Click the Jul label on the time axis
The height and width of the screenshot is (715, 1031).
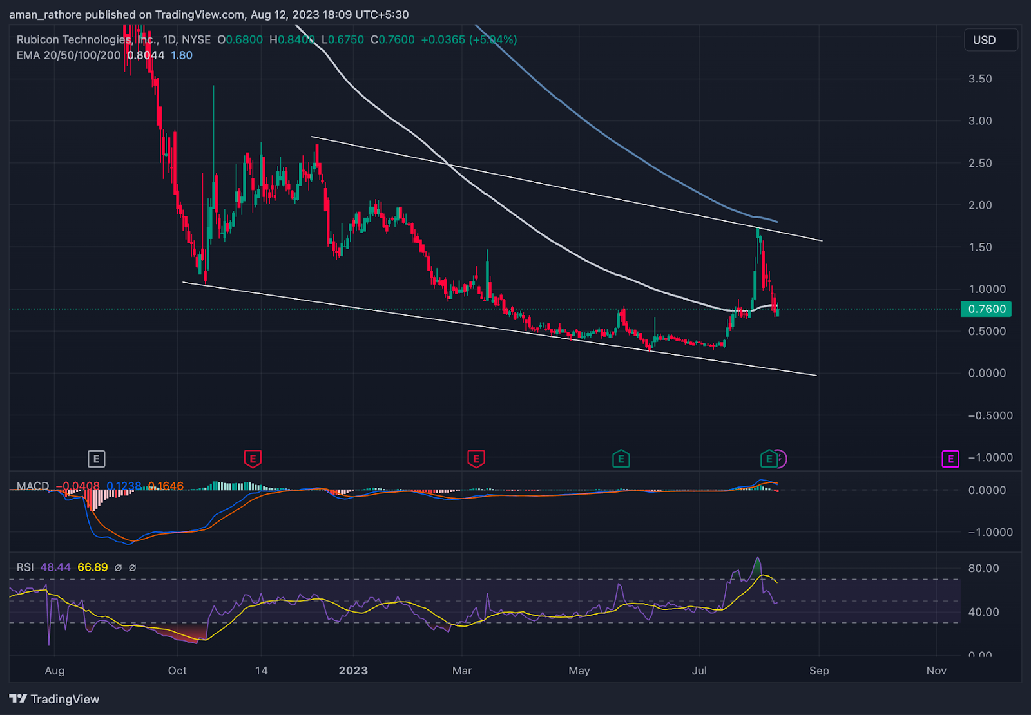pyautogui.click(x=699, y=671)
